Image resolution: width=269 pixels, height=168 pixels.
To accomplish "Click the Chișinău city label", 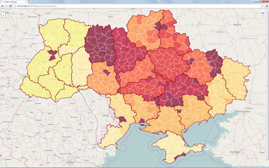I will (105, 116).
